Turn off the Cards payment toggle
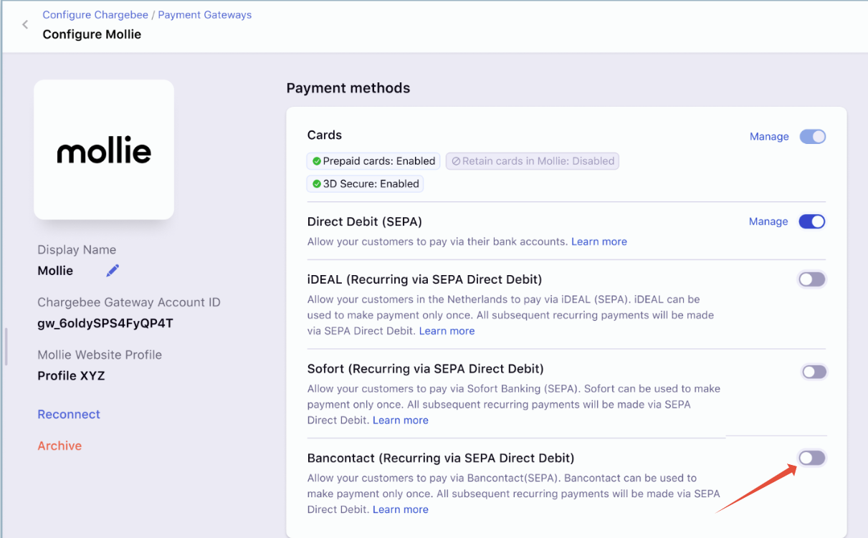The height and width of the screenshot is (538, 868). point(813,136)
